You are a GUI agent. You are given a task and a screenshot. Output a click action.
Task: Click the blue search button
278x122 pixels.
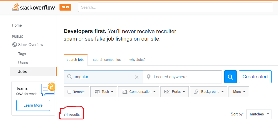[x=231, y=77]
